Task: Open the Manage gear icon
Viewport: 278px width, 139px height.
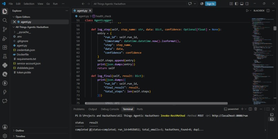Action: 5,136
